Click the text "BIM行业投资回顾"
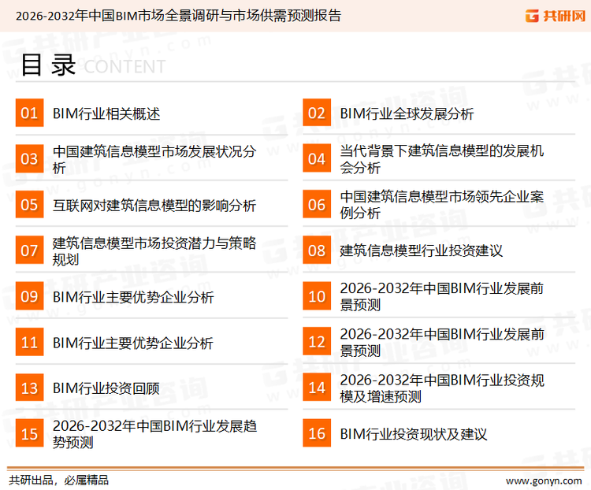Screen dimensions: 591x490 click(106, 388)
